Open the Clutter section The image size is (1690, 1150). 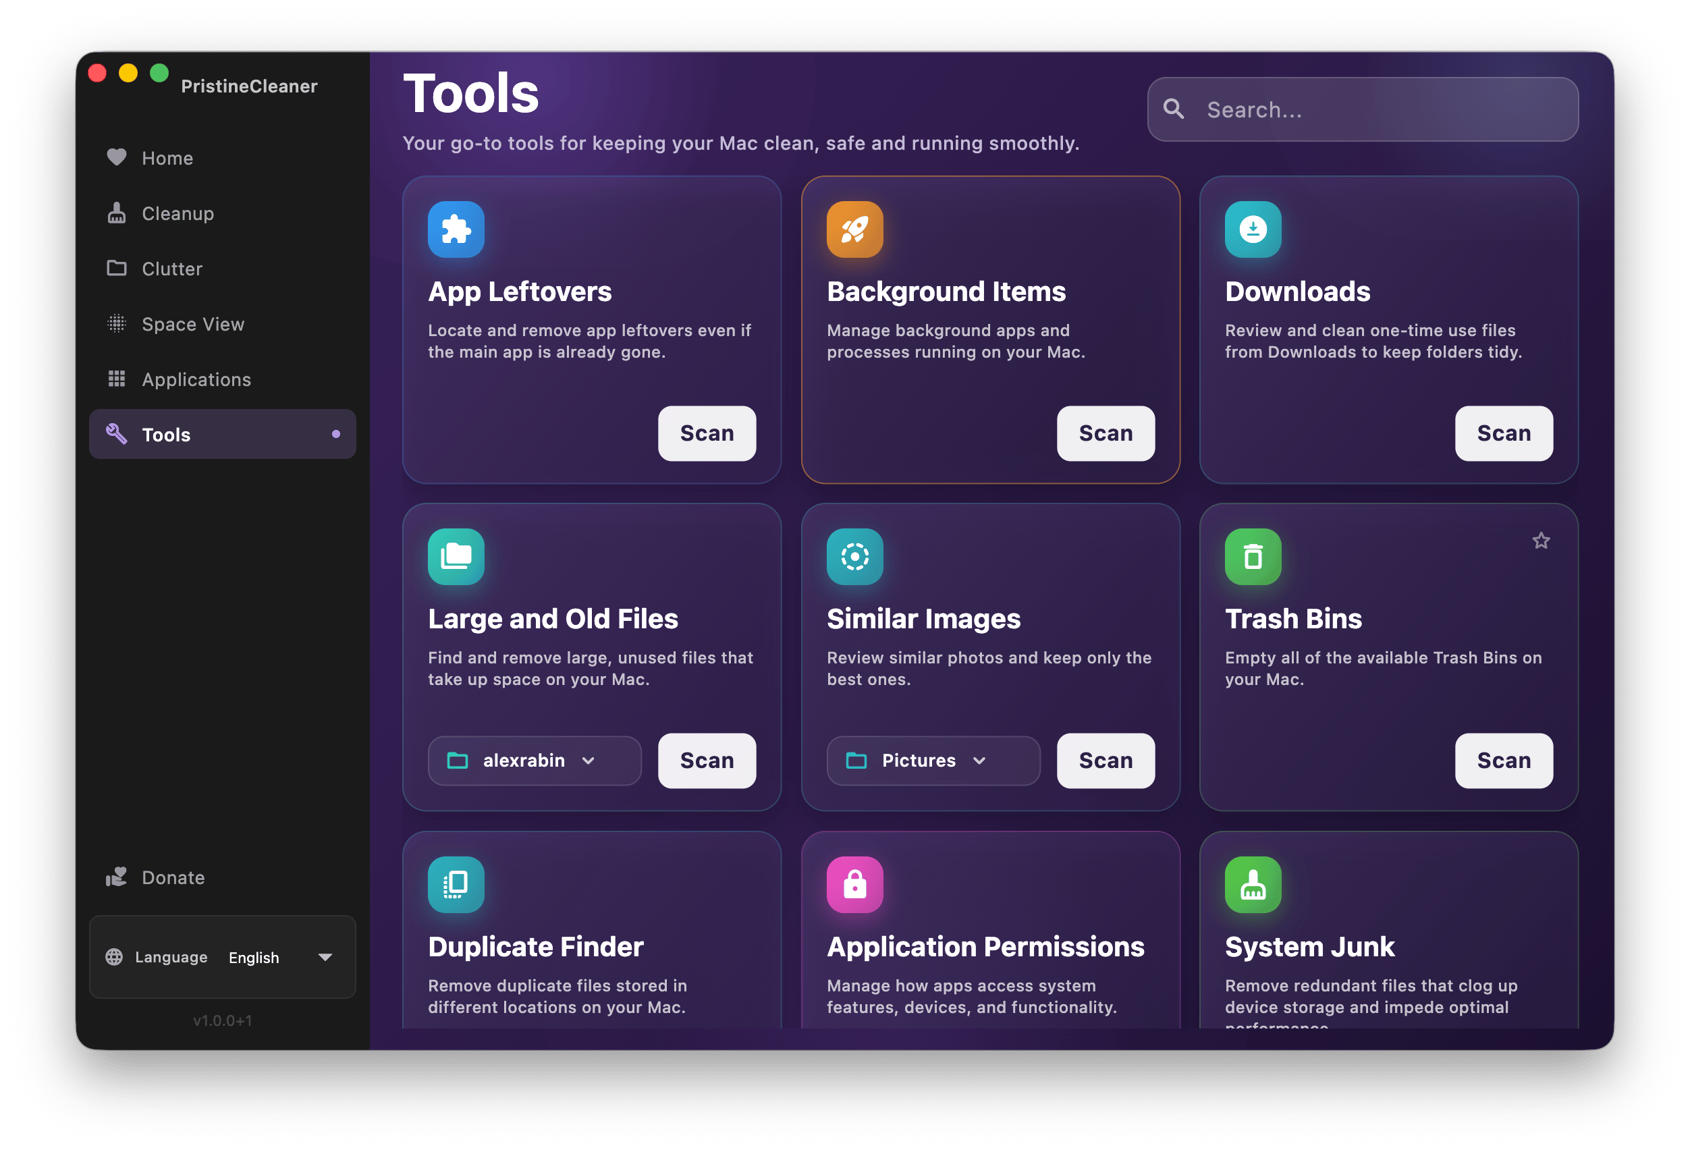point(223,268)
